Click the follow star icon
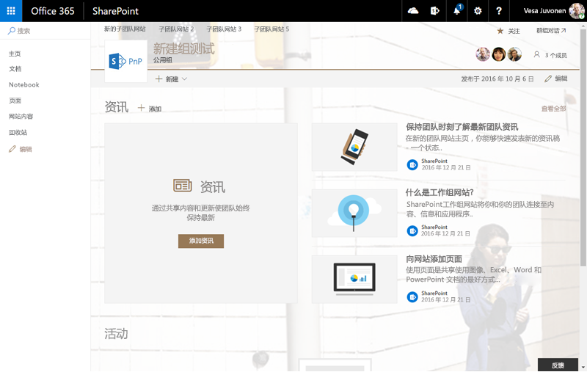Viewport: 587px width, 372px height. 500,31
